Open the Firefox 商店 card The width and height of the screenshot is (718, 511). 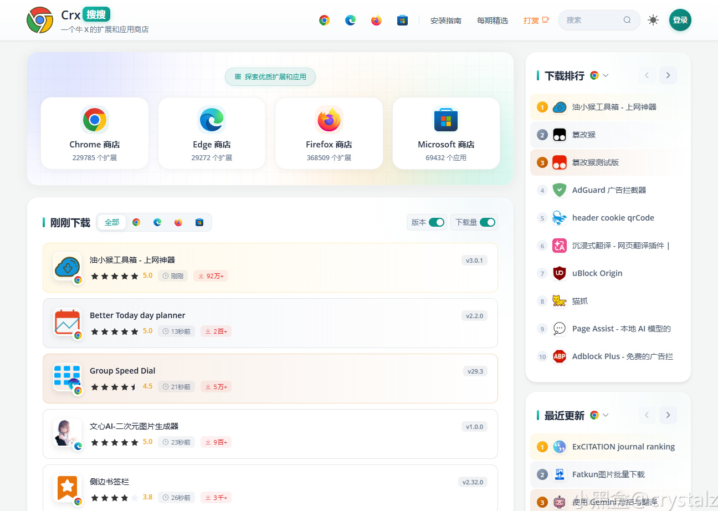329,134
